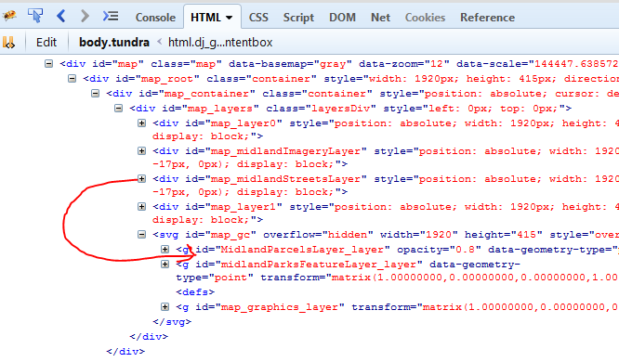Go forward with the right arrow
Image resolution: width=619 pixels, height=362 pixels.
85,16
